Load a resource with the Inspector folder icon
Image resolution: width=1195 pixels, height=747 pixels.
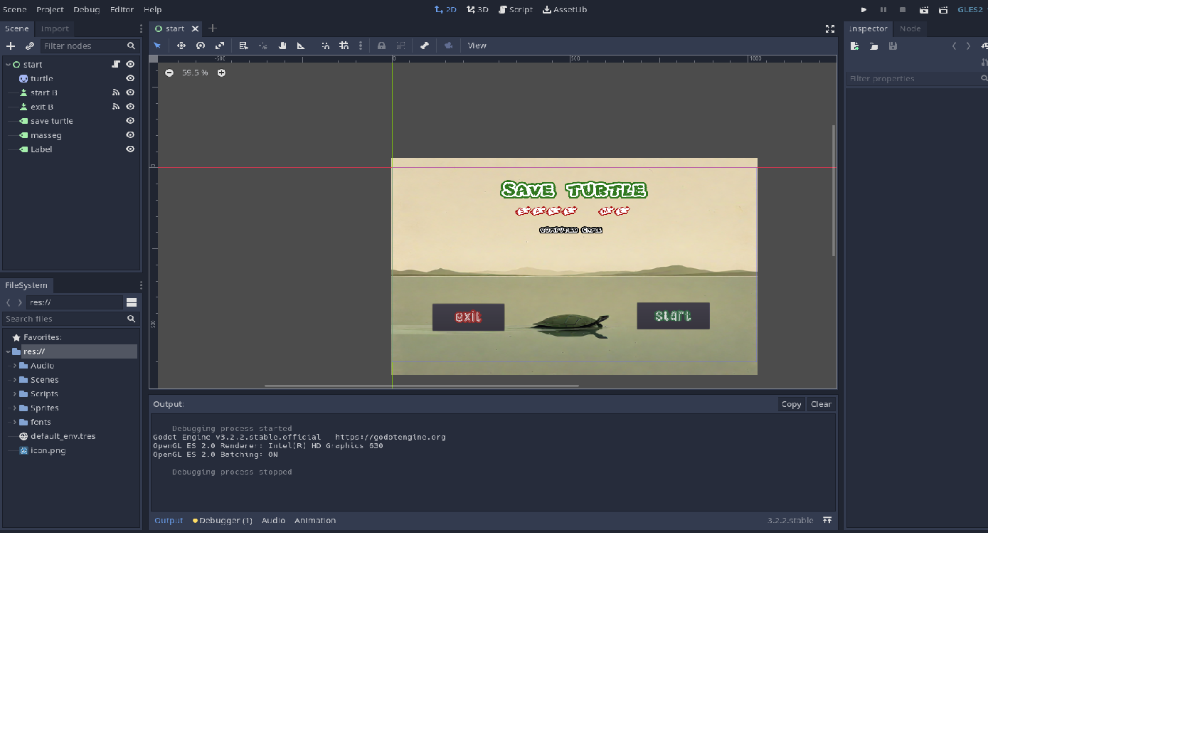pyautogui.click(x=873, y=46)
